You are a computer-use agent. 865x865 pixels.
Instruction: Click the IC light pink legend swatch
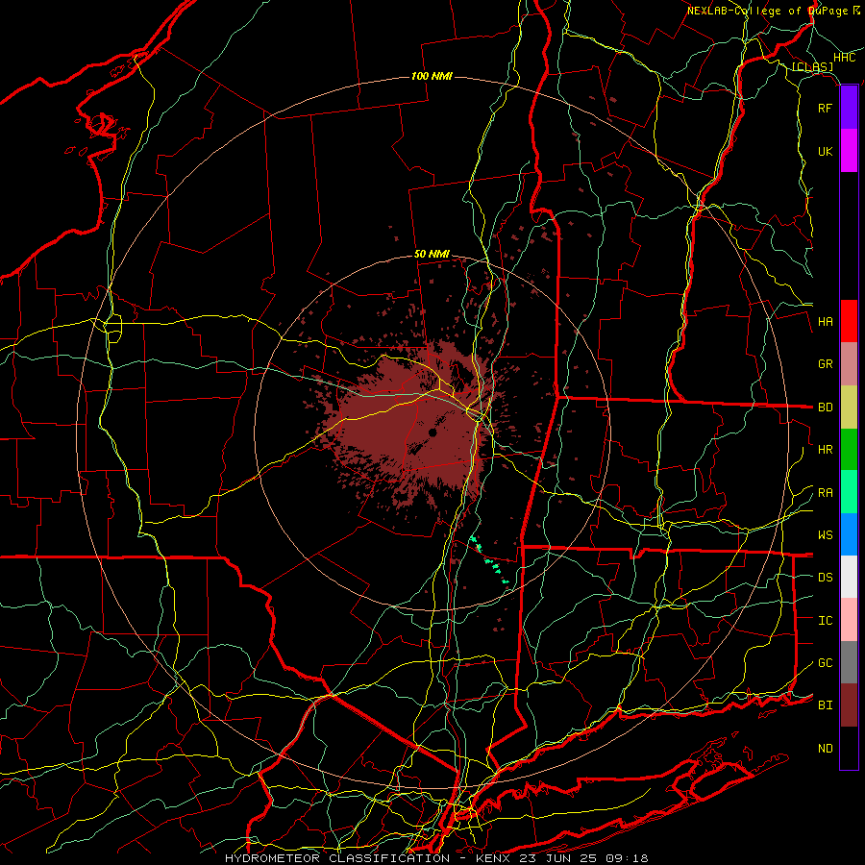[x=849, y=620]
